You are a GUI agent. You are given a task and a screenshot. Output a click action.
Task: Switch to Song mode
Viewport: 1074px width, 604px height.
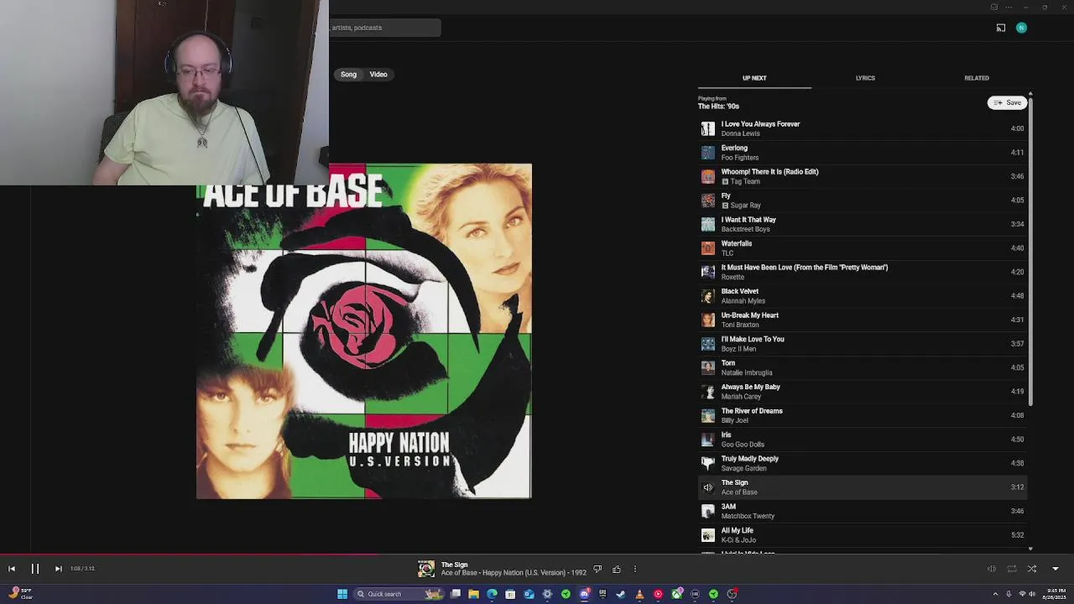point(348,75)
